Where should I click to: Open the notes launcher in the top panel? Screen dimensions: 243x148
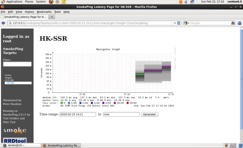[64, 2]
